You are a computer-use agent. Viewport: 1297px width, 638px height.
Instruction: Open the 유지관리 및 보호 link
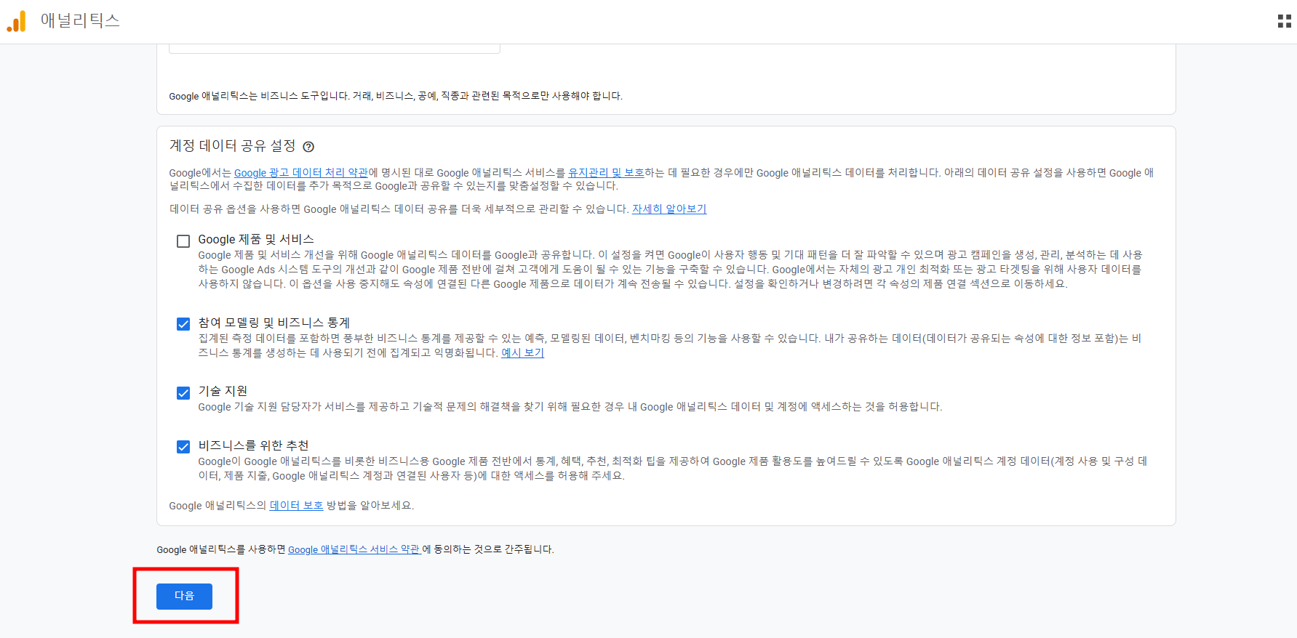point(606,173)
